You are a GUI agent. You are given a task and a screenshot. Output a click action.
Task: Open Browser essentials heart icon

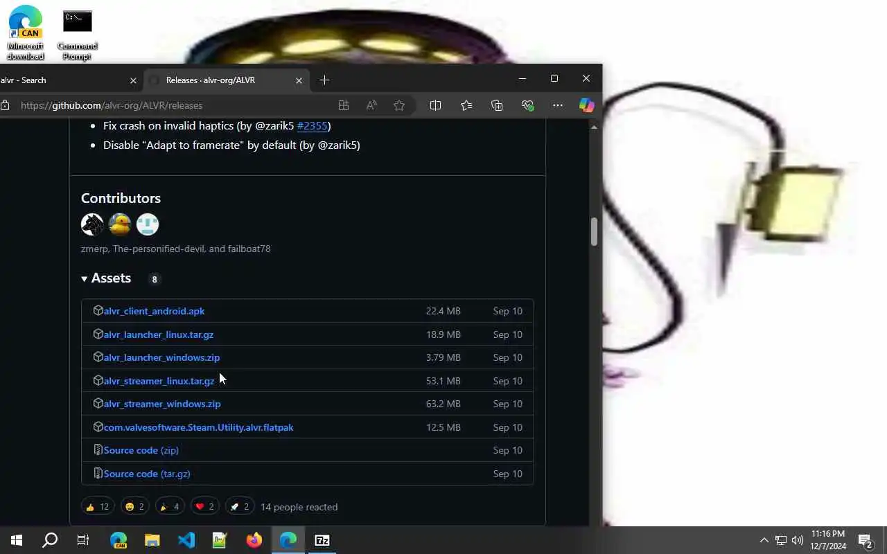527,105
